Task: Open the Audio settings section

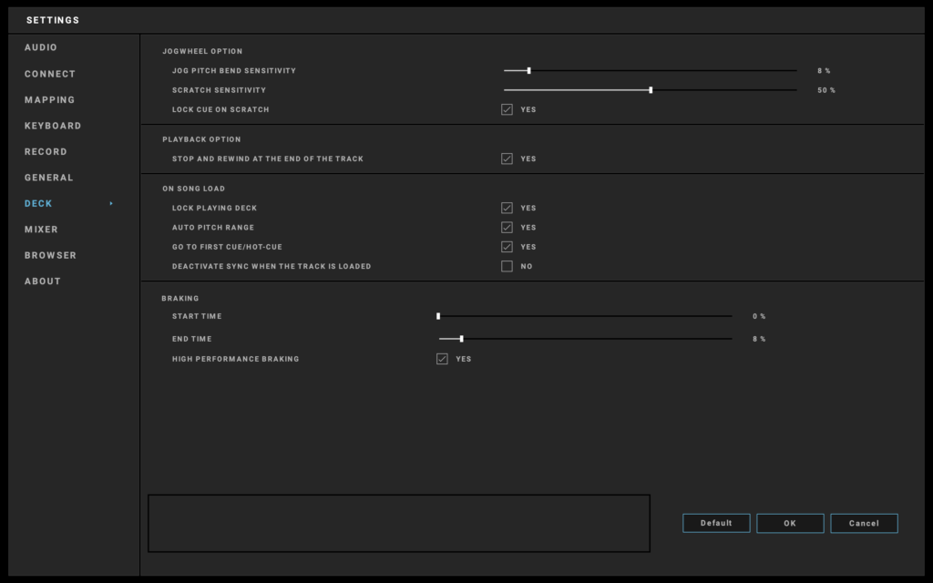Action: (x=41, y=47)
